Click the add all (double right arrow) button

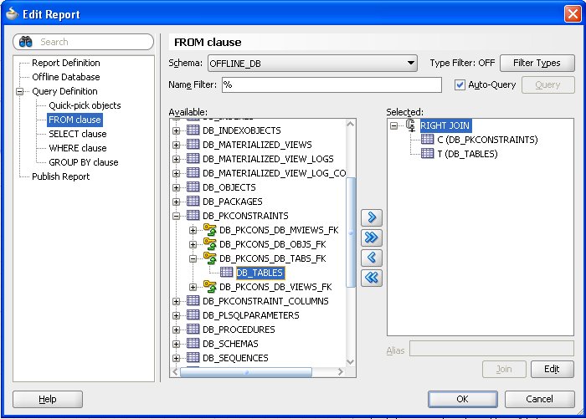coord(372,238)
